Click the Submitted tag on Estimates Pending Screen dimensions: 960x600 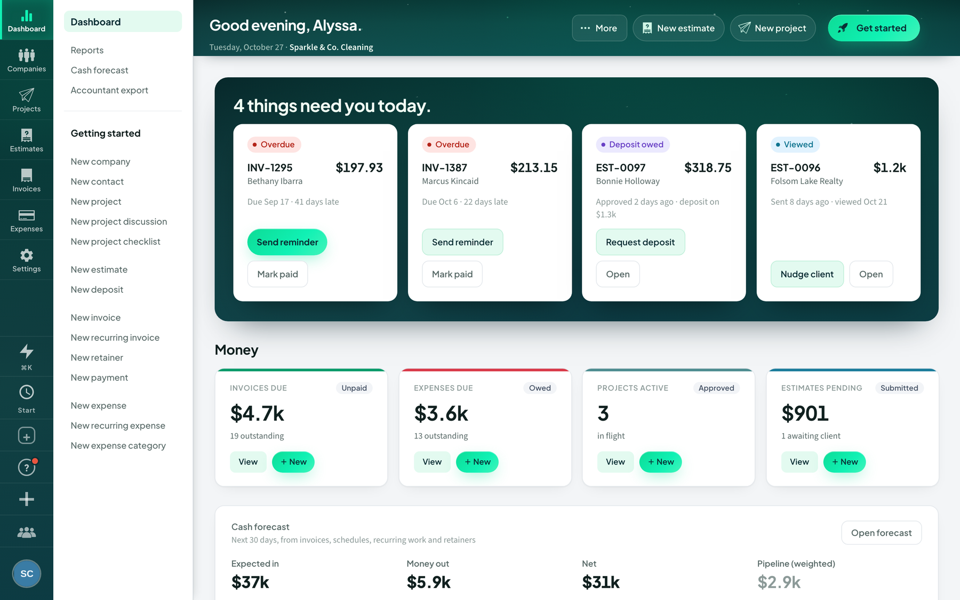tap(899, 388)
